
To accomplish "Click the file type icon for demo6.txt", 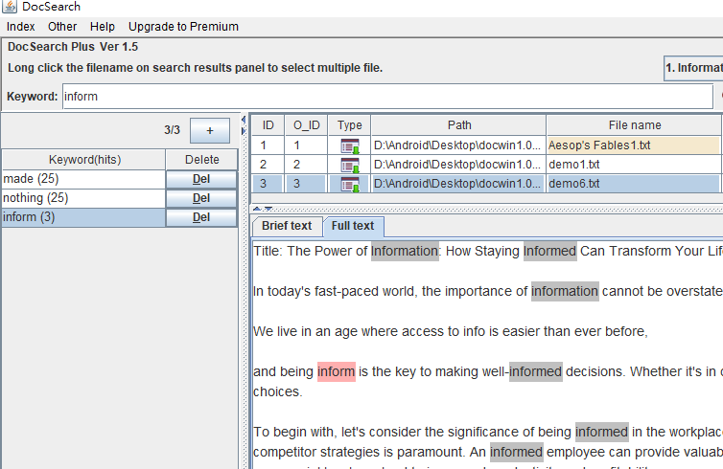I will pyautogui.click(x=350, y=184).
